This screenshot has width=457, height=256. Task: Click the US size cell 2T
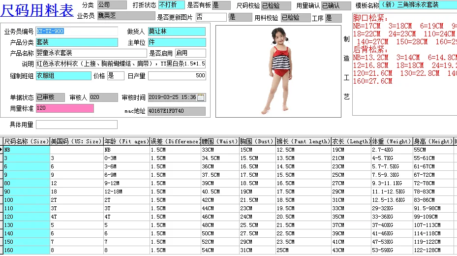tap(77, 200)
